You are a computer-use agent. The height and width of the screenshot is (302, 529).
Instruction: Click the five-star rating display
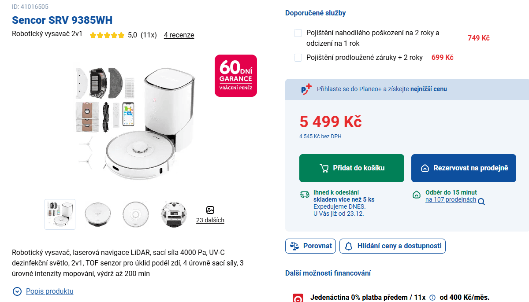(x=107, y=35)
